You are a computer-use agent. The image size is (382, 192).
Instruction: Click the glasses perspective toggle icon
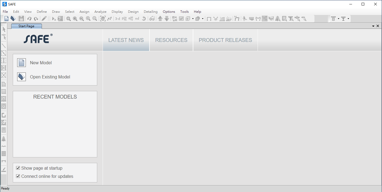[x=152, y=19]
